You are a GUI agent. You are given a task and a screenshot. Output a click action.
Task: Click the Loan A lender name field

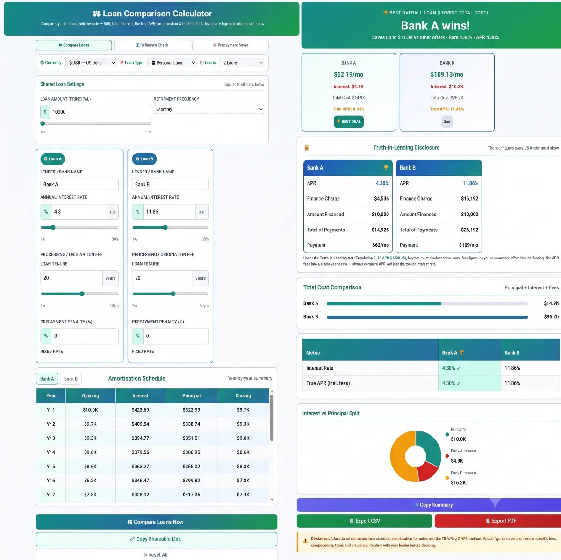pos(79,184)
